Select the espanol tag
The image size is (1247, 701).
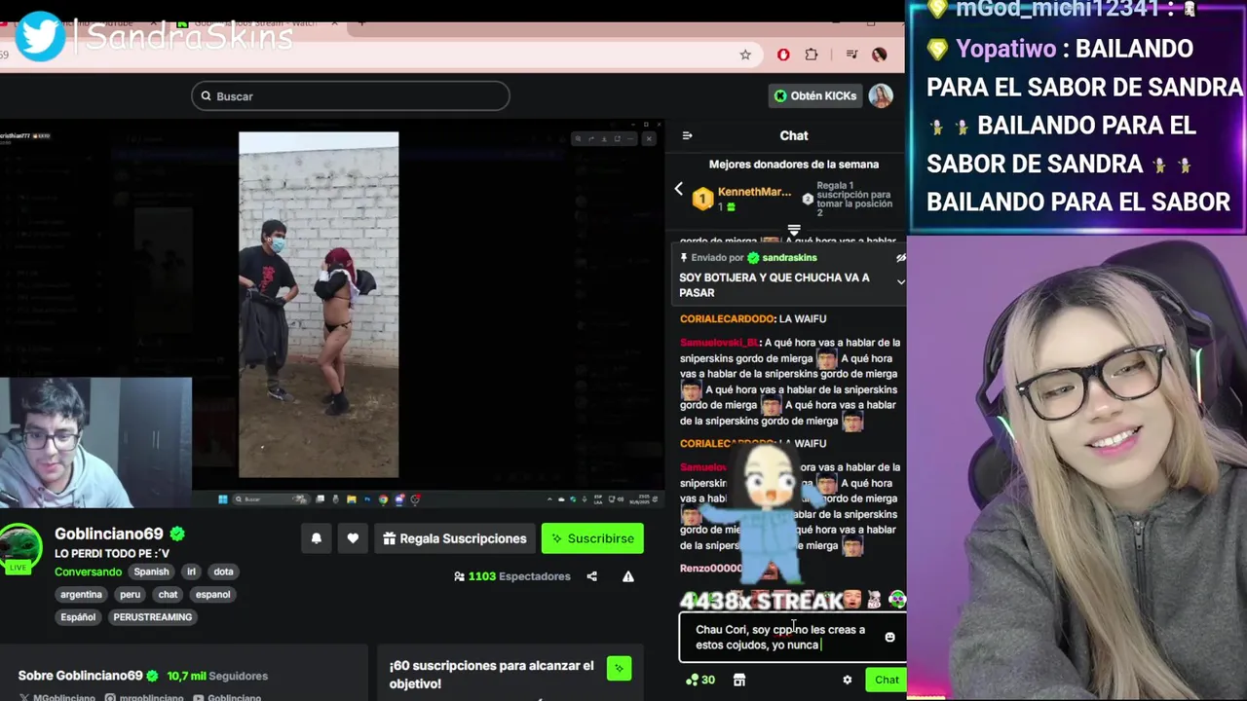point(212,594)
